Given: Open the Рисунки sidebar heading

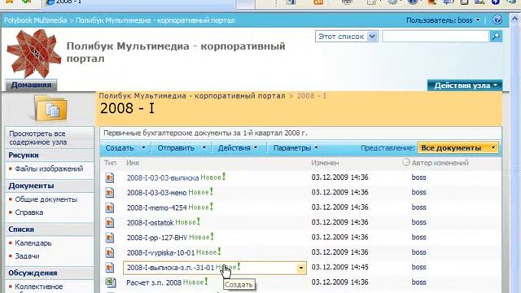Looking at the screenshot, I should point(24,155).
